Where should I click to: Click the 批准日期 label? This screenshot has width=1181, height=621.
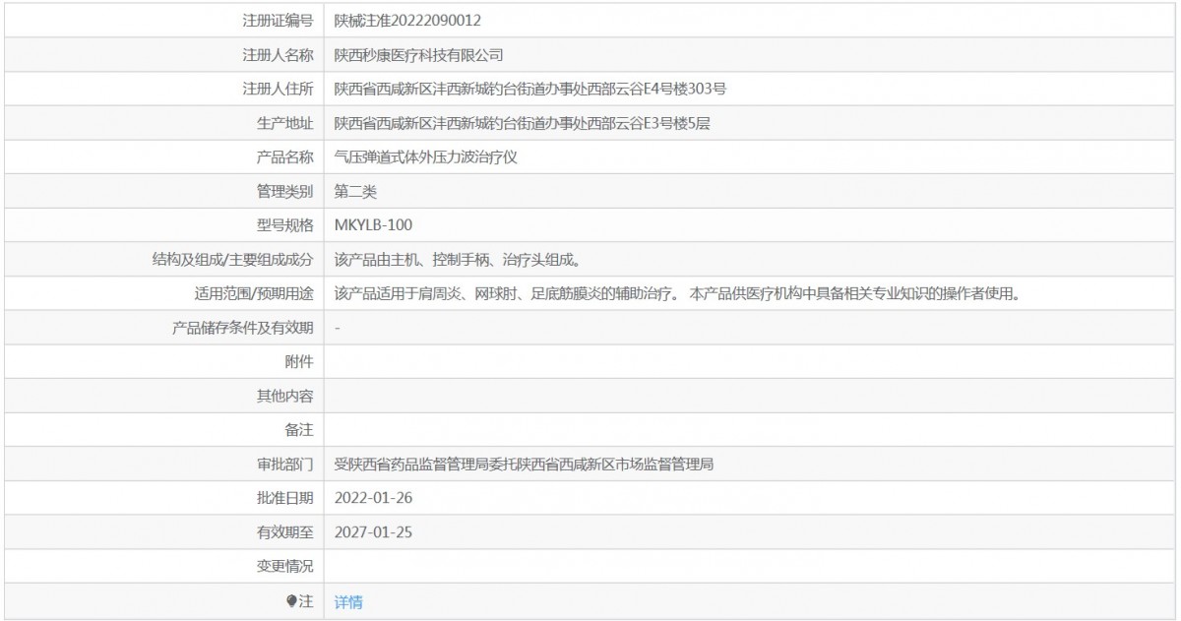tap(284, 498)
